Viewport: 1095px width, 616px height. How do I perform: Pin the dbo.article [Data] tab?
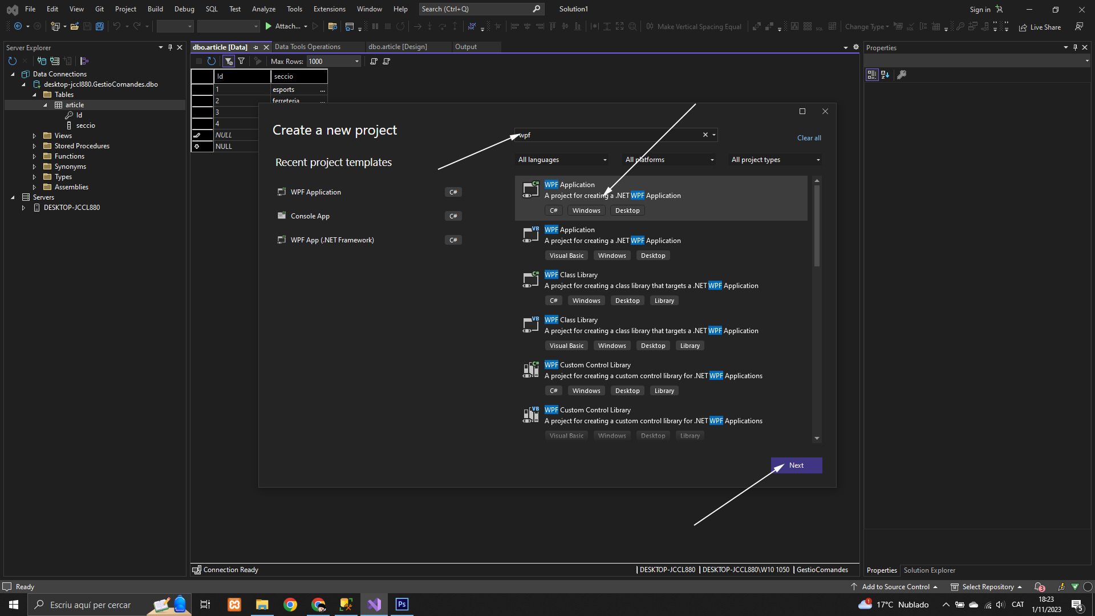coord(256,47)
